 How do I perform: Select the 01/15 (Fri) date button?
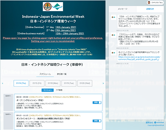click(37, 83)
